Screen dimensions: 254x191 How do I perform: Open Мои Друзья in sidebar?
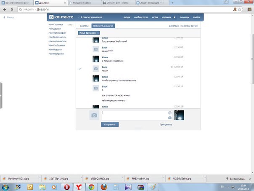point(55,29)
